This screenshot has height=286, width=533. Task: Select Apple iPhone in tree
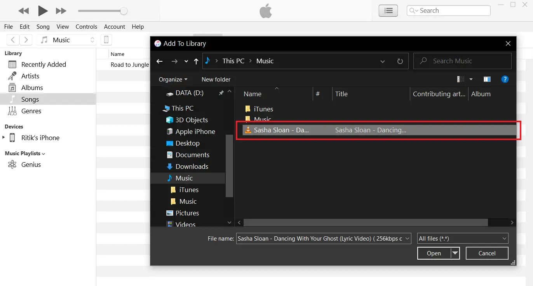(195, 132)
